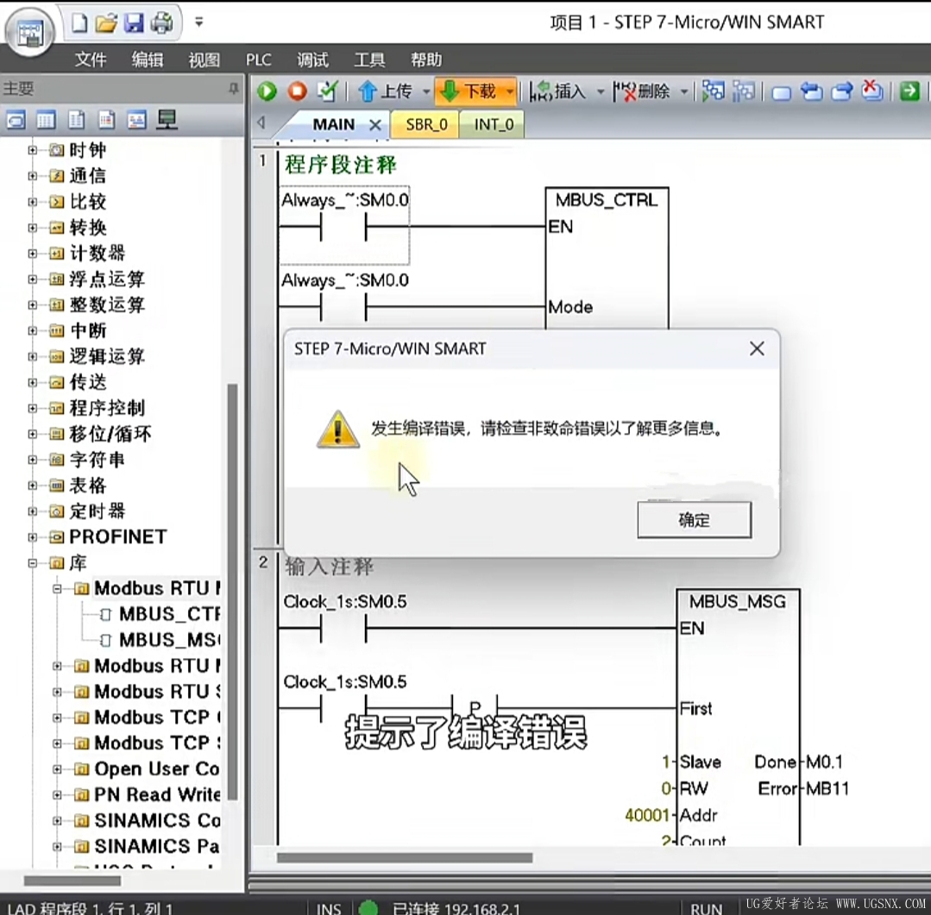Click the editor horizontal scrollbar
931x915 pixels.
tap(405, 858)
